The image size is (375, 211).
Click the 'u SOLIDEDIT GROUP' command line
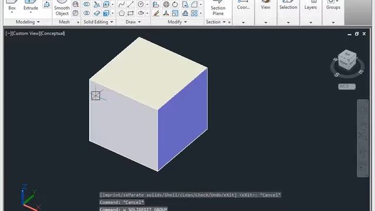click(x=134, y=209)
